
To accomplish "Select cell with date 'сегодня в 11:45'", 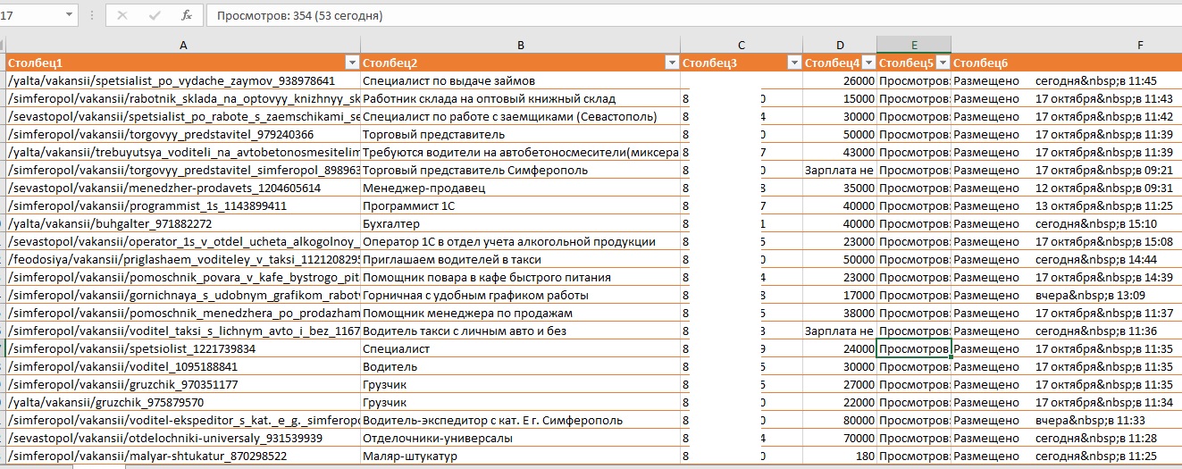I will [1067, 80].
